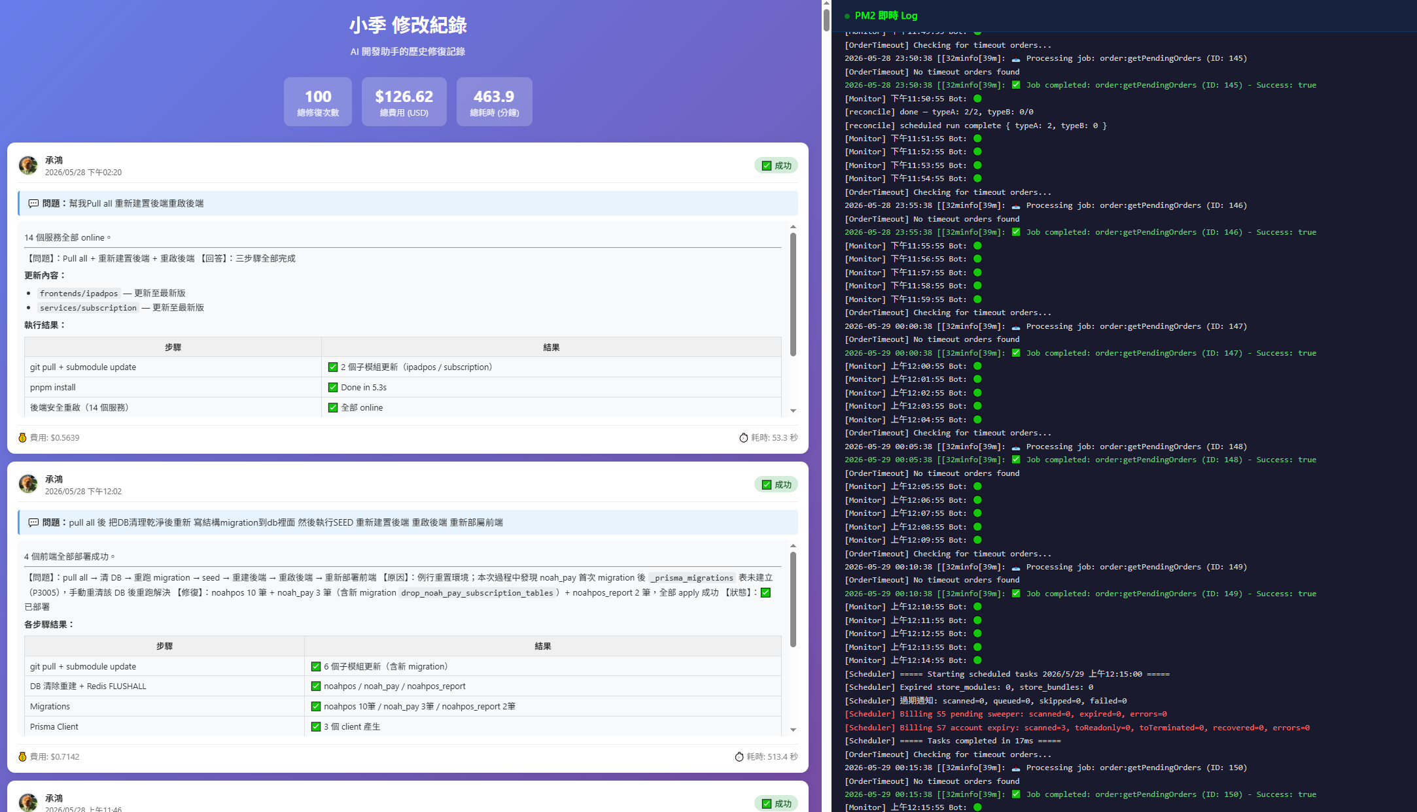The width and height of the screenshot is (1417, 812).
Task: Click the 463.9 總耗時 stat card
Action: pos(495,102)
